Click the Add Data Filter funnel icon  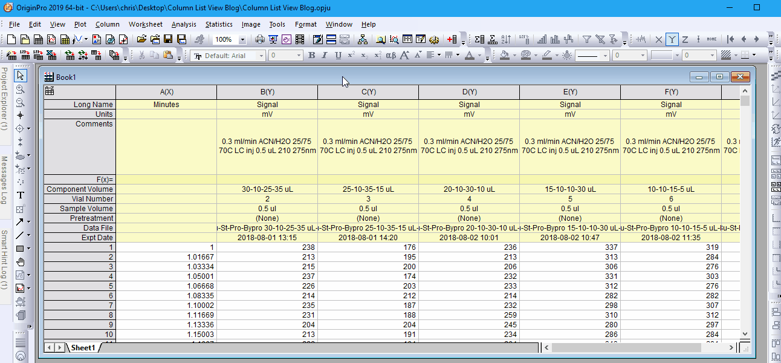tap(586, 39)
